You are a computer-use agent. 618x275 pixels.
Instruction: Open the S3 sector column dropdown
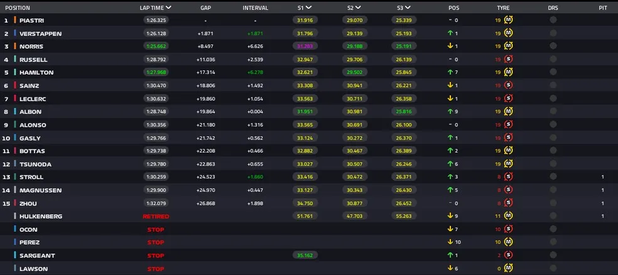[x=408, y=8]
